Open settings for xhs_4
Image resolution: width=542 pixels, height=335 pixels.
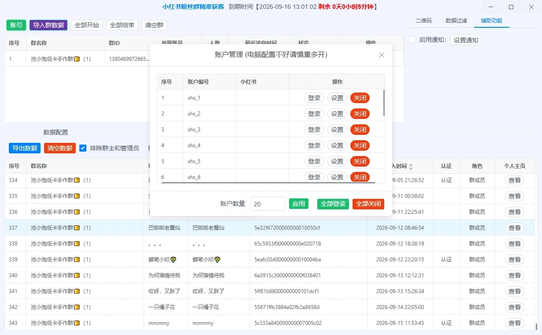tap(337, 145)
